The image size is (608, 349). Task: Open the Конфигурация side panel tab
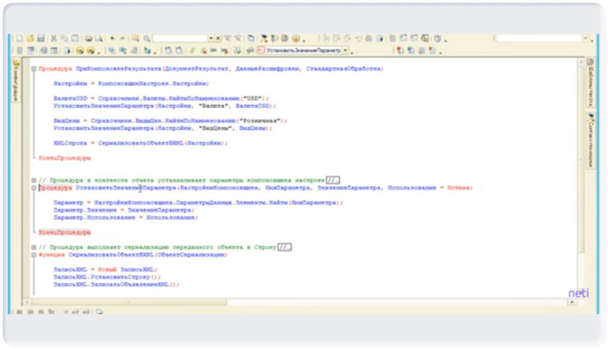[16, 80]
